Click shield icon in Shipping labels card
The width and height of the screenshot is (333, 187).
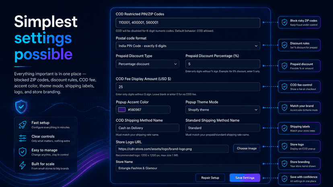coord(284,128)
